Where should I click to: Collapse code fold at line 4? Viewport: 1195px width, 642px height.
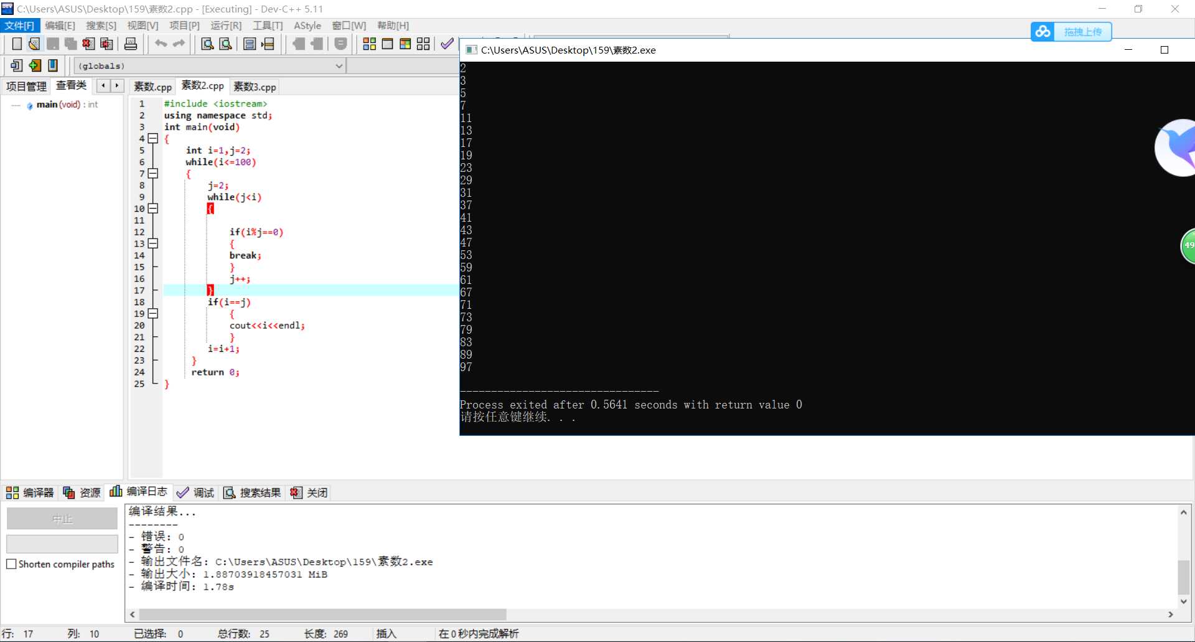coord(153,138)
